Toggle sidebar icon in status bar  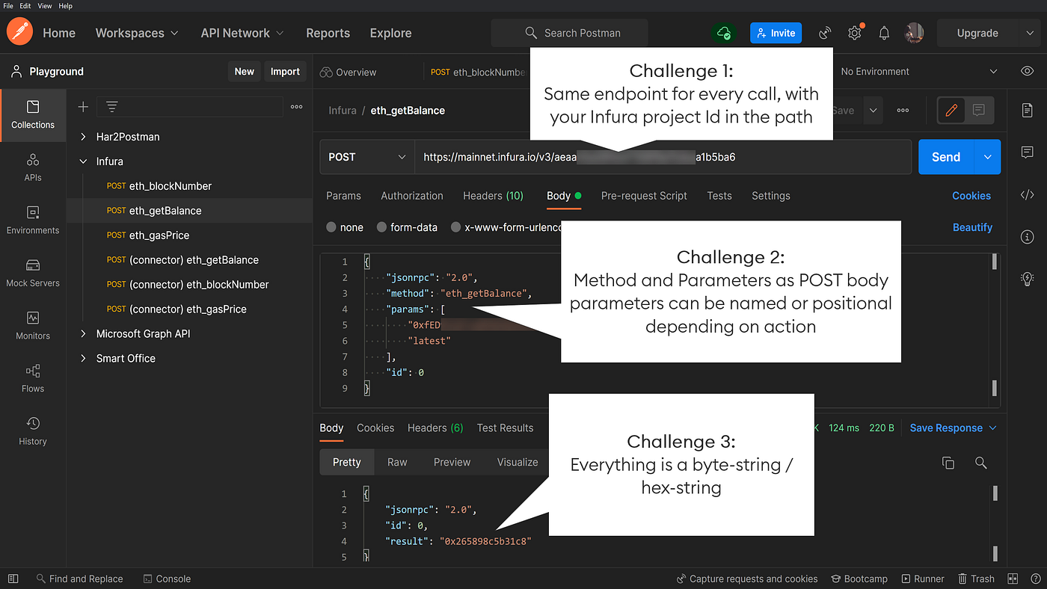pos(12,579)
